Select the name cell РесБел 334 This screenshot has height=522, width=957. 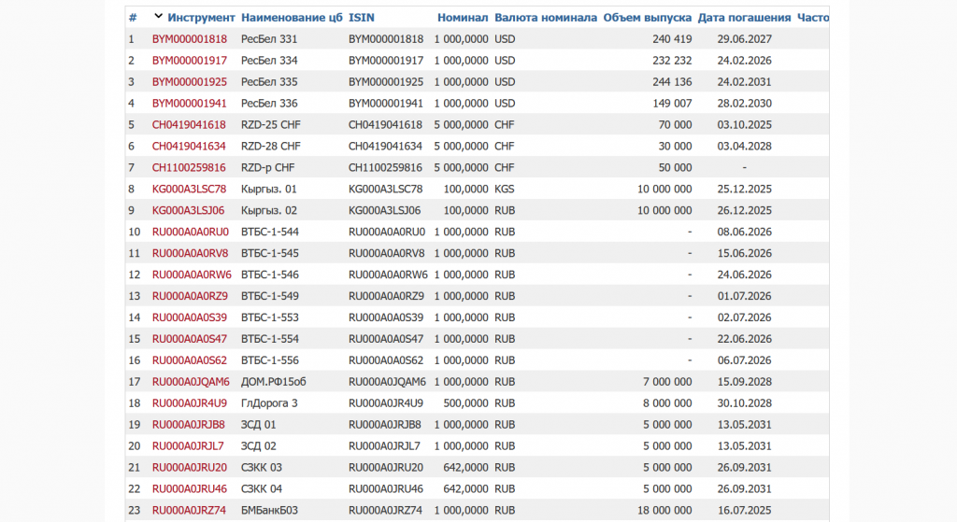click(x=269, y=61)
